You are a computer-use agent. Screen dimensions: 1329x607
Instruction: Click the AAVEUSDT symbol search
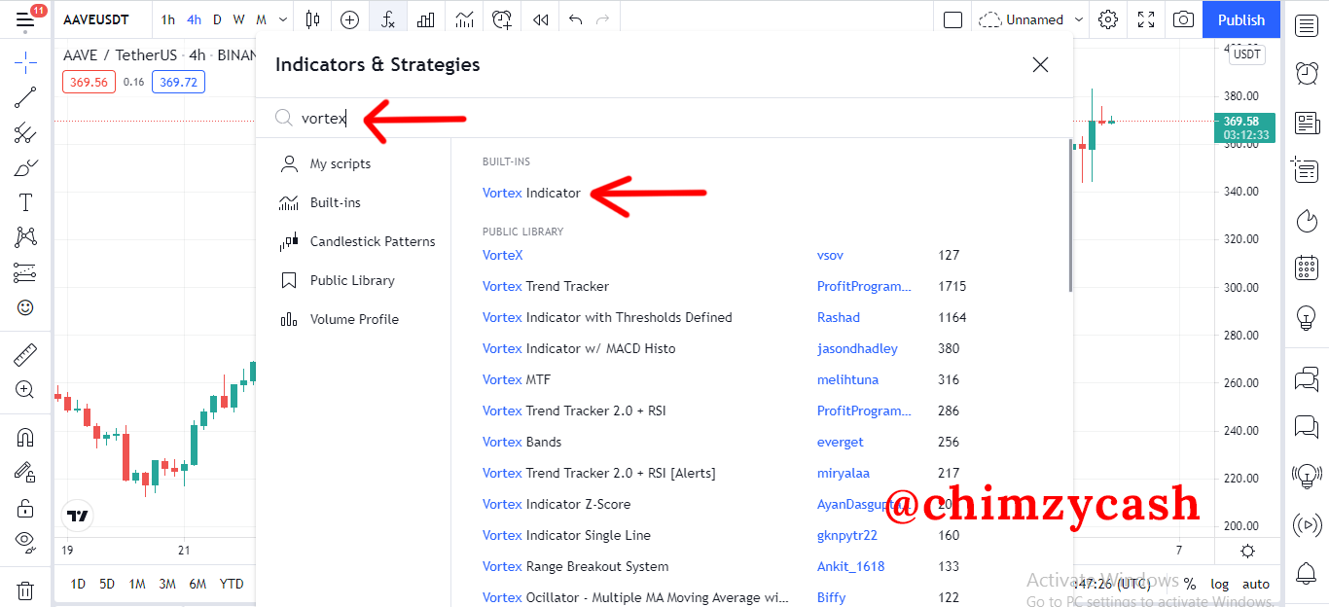pos(95,19)
